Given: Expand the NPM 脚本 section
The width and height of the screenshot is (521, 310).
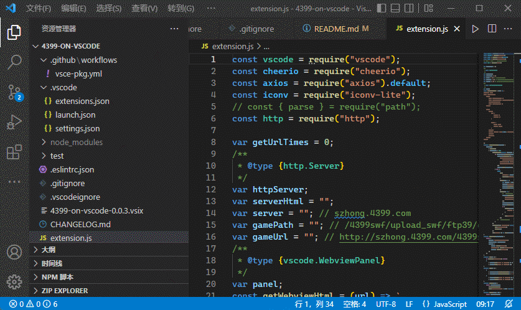Looking at the screenshot, I should point(109,277).
